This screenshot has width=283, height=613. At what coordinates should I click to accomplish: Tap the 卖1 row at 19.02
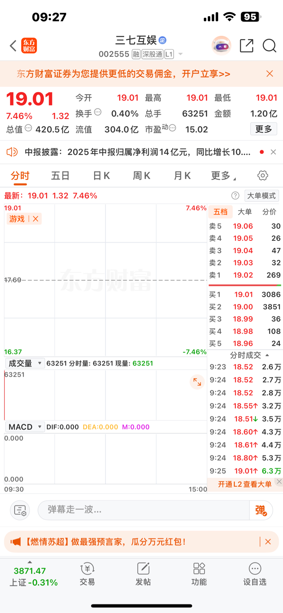[245, 275]
